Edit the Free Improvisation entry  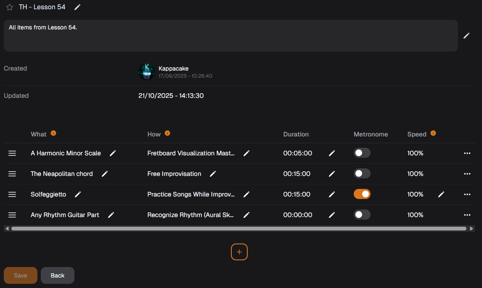(x=212, y=173)
